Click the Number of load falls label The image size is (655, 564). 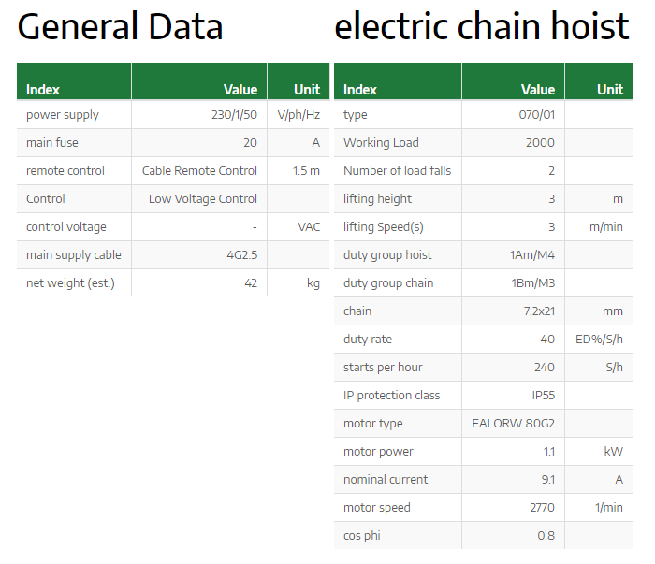click(398, 171)
